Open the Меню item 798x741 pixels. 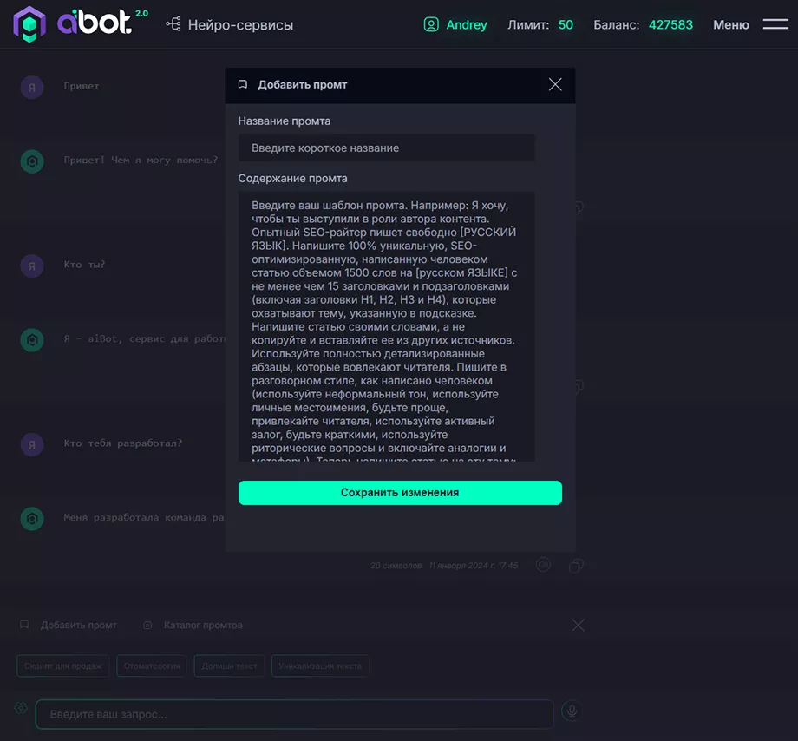pyautogui.click(x=730, y=25)
